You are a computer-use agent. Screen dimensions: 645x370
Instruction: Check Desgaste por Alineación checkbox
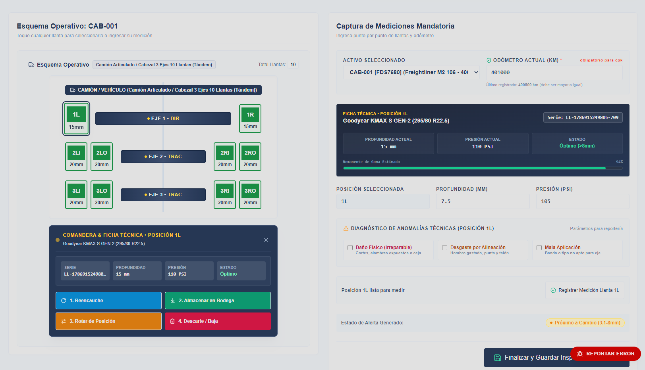point(445,247)
